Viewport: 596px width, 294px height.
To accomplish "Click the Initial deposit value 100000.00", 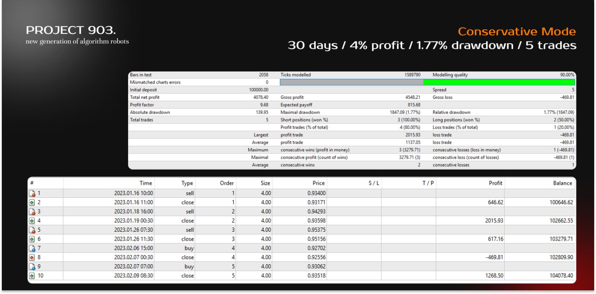I will pyautogui.click(x=259, y=90).
